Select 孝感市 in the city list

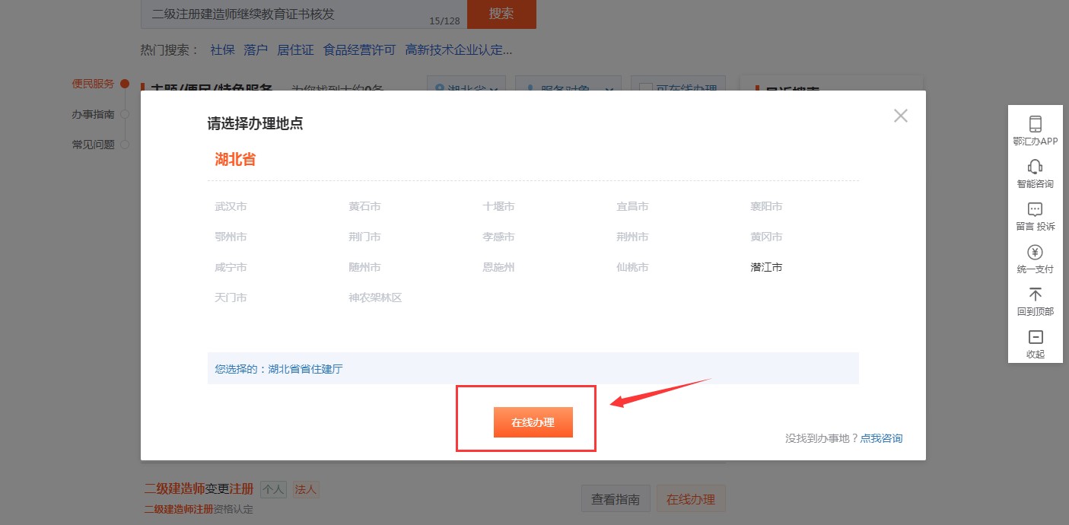[x=498, y=237]
